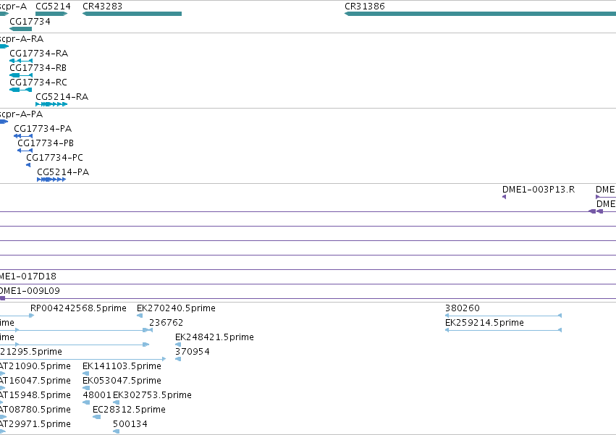Select the DME1-017D18 clone label
Image resolution: width=616 pixels, height=435 pixels.
coord(28,276)
